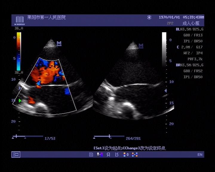Open the cine review icon in bottom bar
Image resolution: width=215 pixels, height=172 pixels.
pos(16,154)
